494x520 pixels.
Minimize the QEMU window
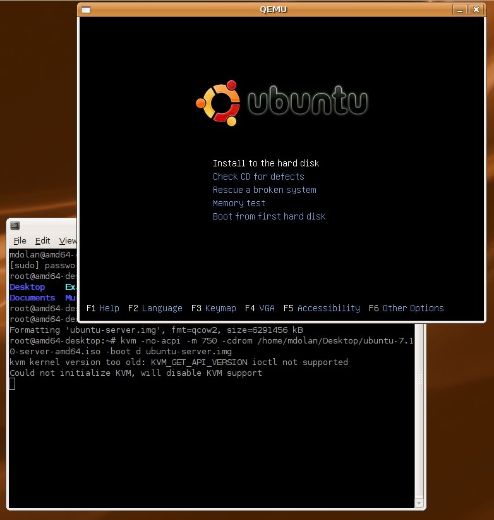point(459,10)
